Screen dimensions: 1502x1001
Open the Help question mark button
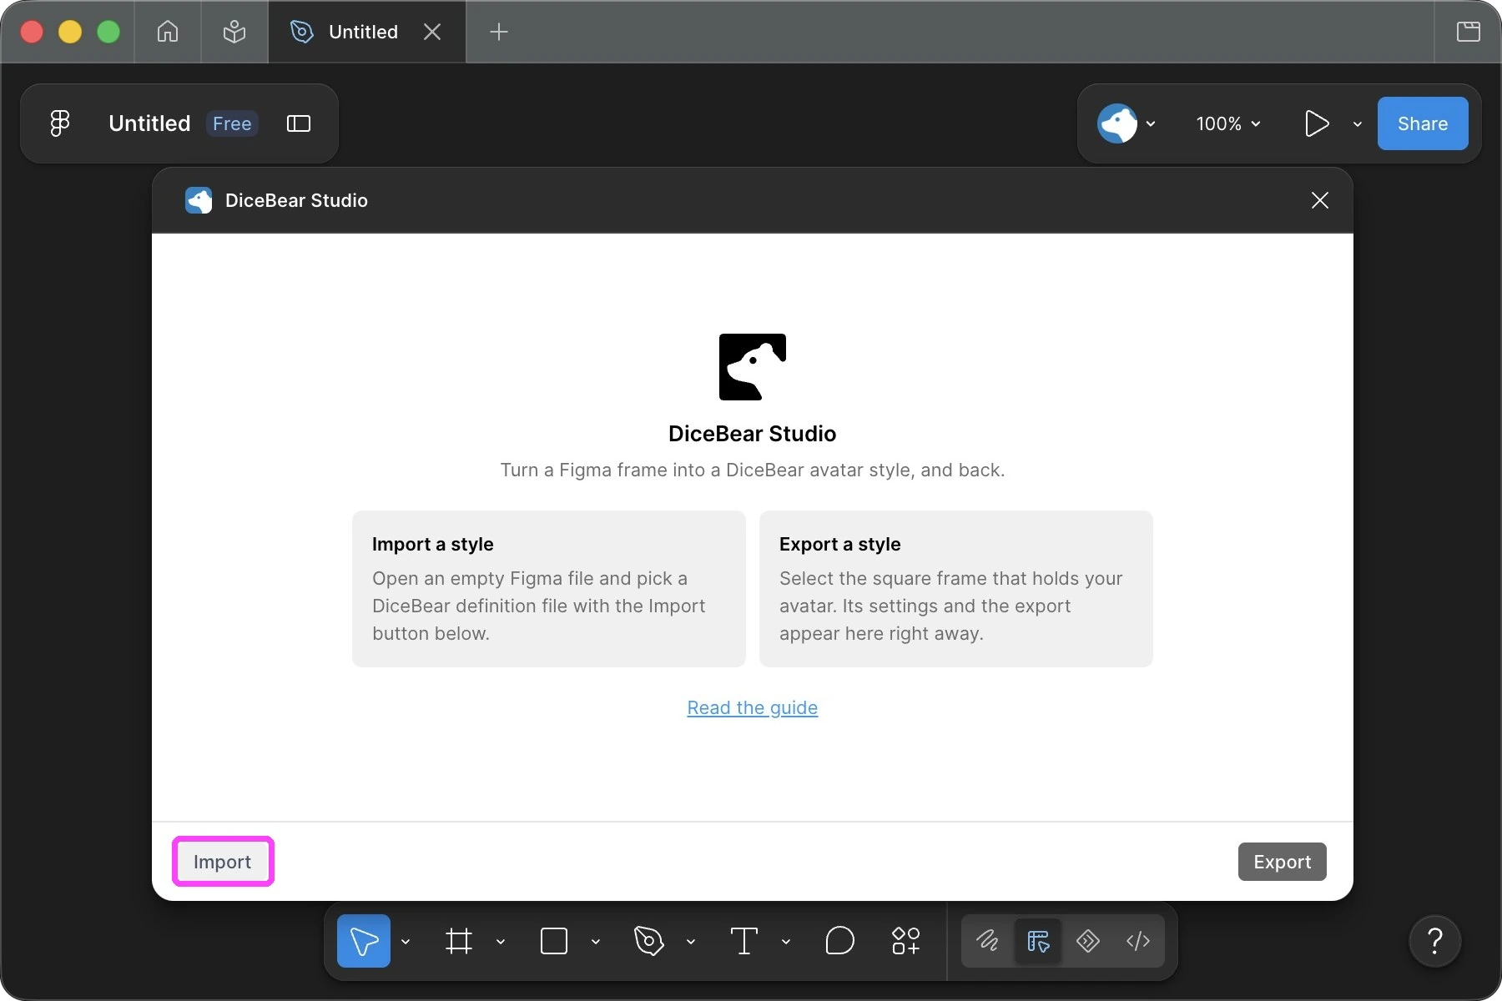tap(1435, 941)
